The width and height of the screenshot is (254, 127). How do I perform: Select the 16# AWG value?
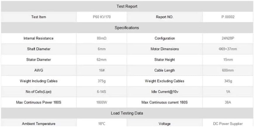101,70
